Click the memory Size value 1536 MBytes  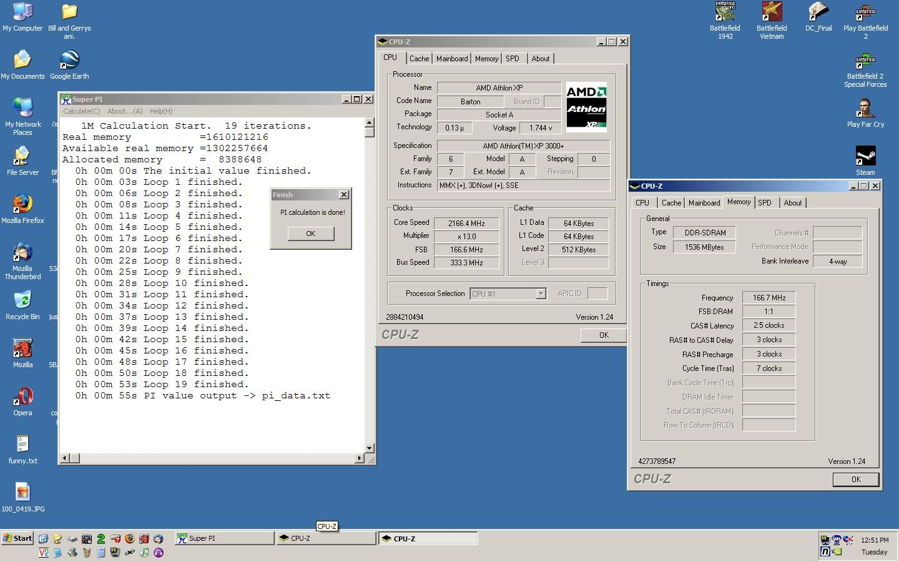(704, 247)
